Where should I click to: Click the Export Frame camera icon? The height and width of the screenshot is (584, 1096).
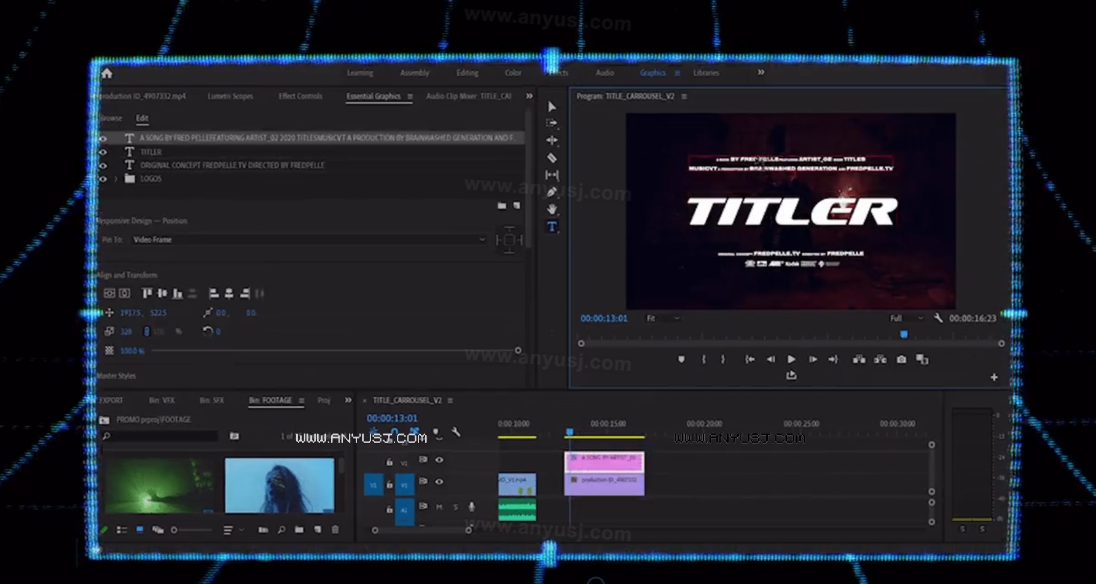pos(901,359)
